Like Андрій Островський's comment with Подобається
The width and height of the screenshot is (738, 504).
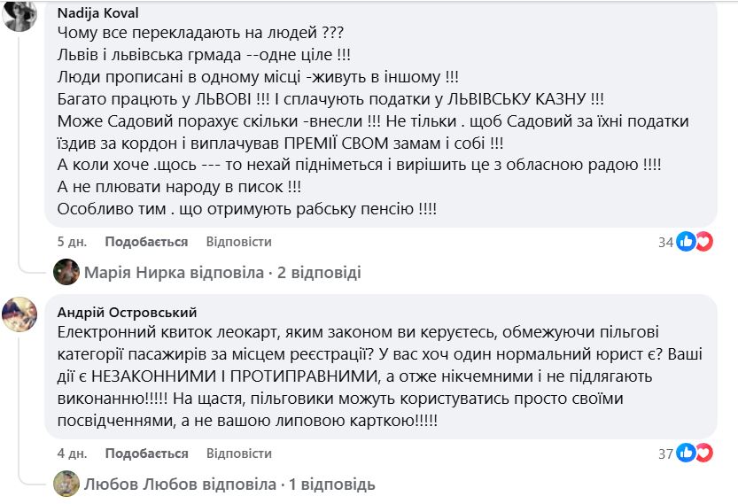click(146, 453)
